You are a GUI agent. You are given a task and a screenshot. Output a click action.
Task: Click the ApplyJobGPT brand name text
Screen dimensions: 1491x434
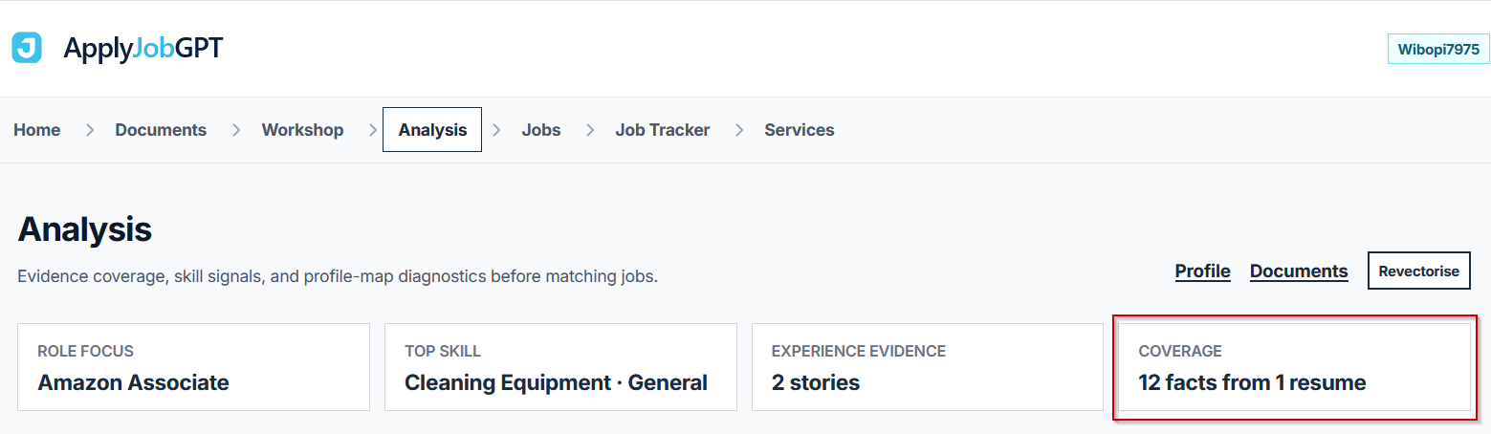point(143,48)
